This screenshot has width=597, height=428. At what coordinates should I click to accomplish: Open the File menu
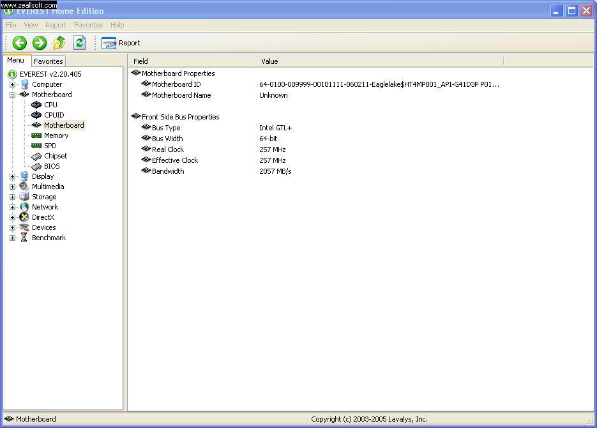point(11,25)
